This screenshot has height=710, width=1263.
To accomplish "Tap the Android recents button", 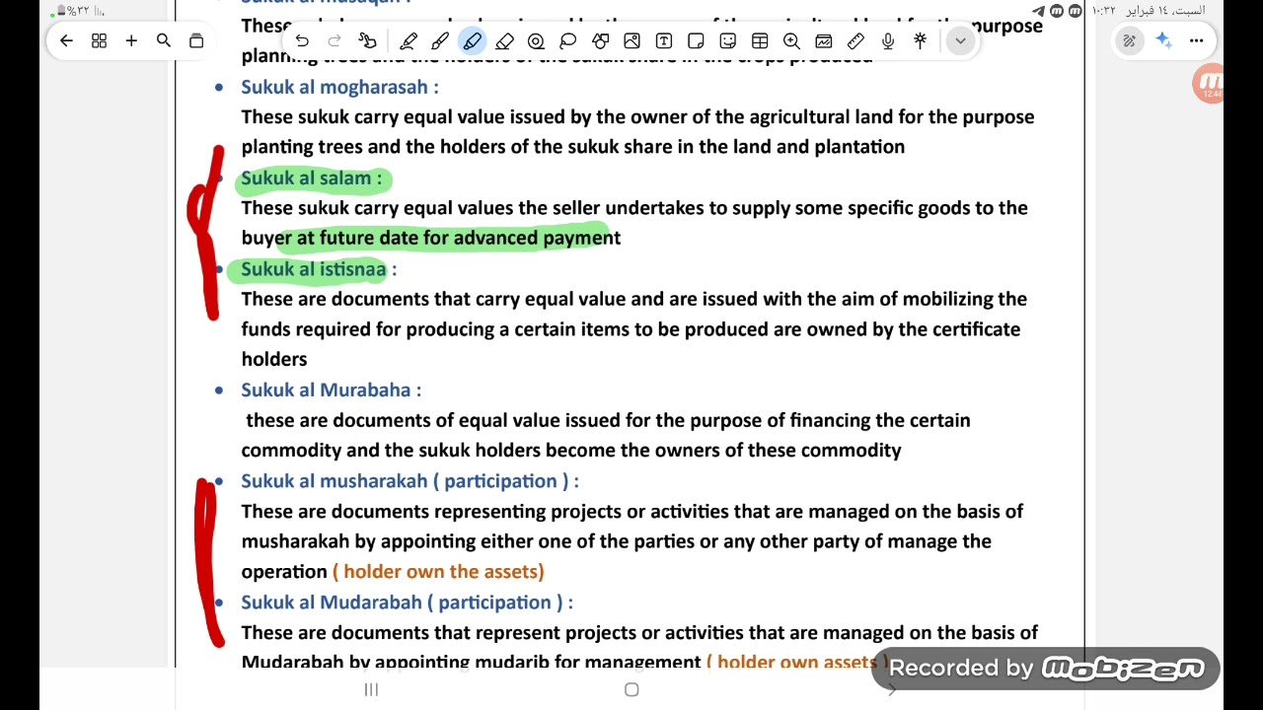I will [371, 689].
